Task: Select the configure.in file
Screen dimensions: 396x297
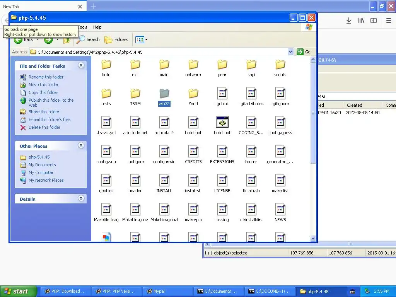Action: coord(164,155)
